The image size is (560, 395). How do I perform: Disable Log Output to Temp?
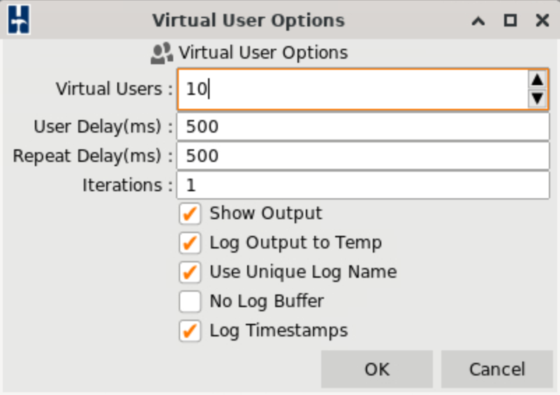190,243
